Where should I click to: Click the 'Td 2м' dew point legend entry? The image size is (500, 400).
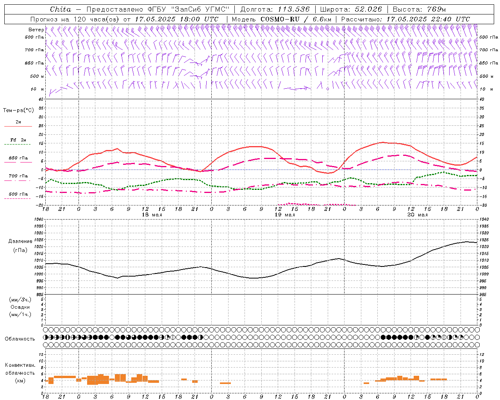click(18, 140)
